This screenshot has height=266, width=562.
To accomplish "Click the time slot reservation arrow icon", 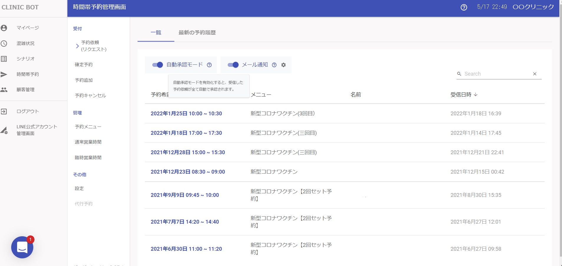I will 4,74.
